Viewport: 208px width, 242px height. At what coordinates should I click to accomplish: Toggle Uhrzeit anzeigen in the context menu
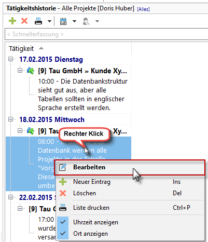[130, 222]
